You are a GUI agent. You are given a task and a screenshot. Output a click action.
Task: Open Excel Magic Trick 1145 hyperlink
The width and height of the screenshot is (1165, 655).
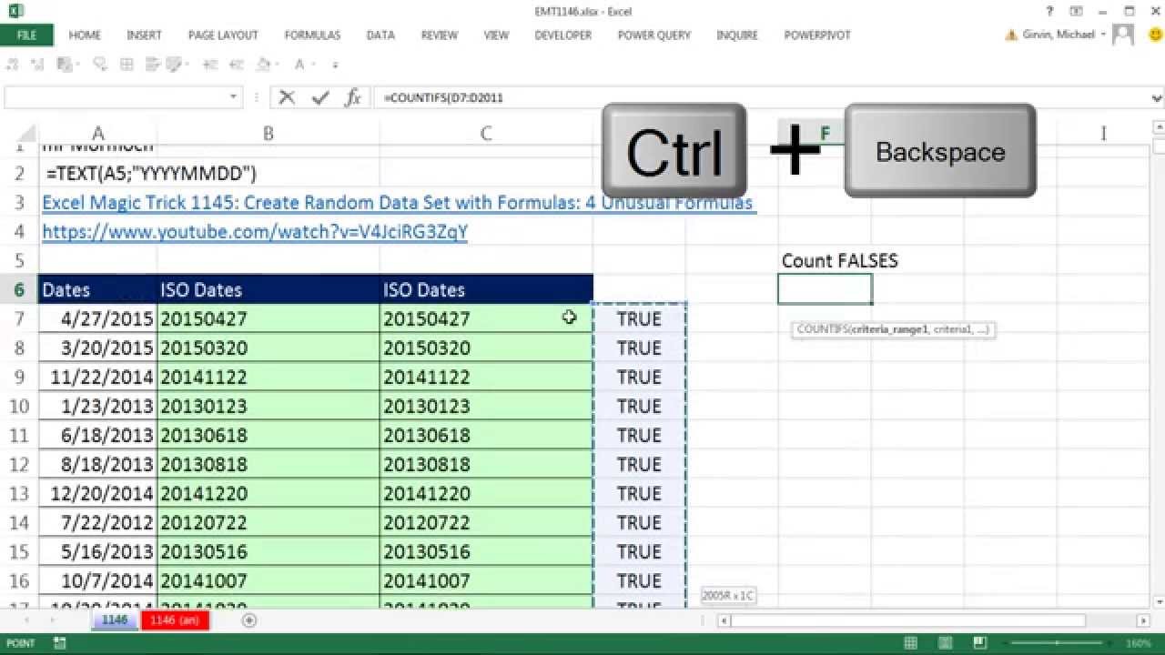(x=398, y=202)
